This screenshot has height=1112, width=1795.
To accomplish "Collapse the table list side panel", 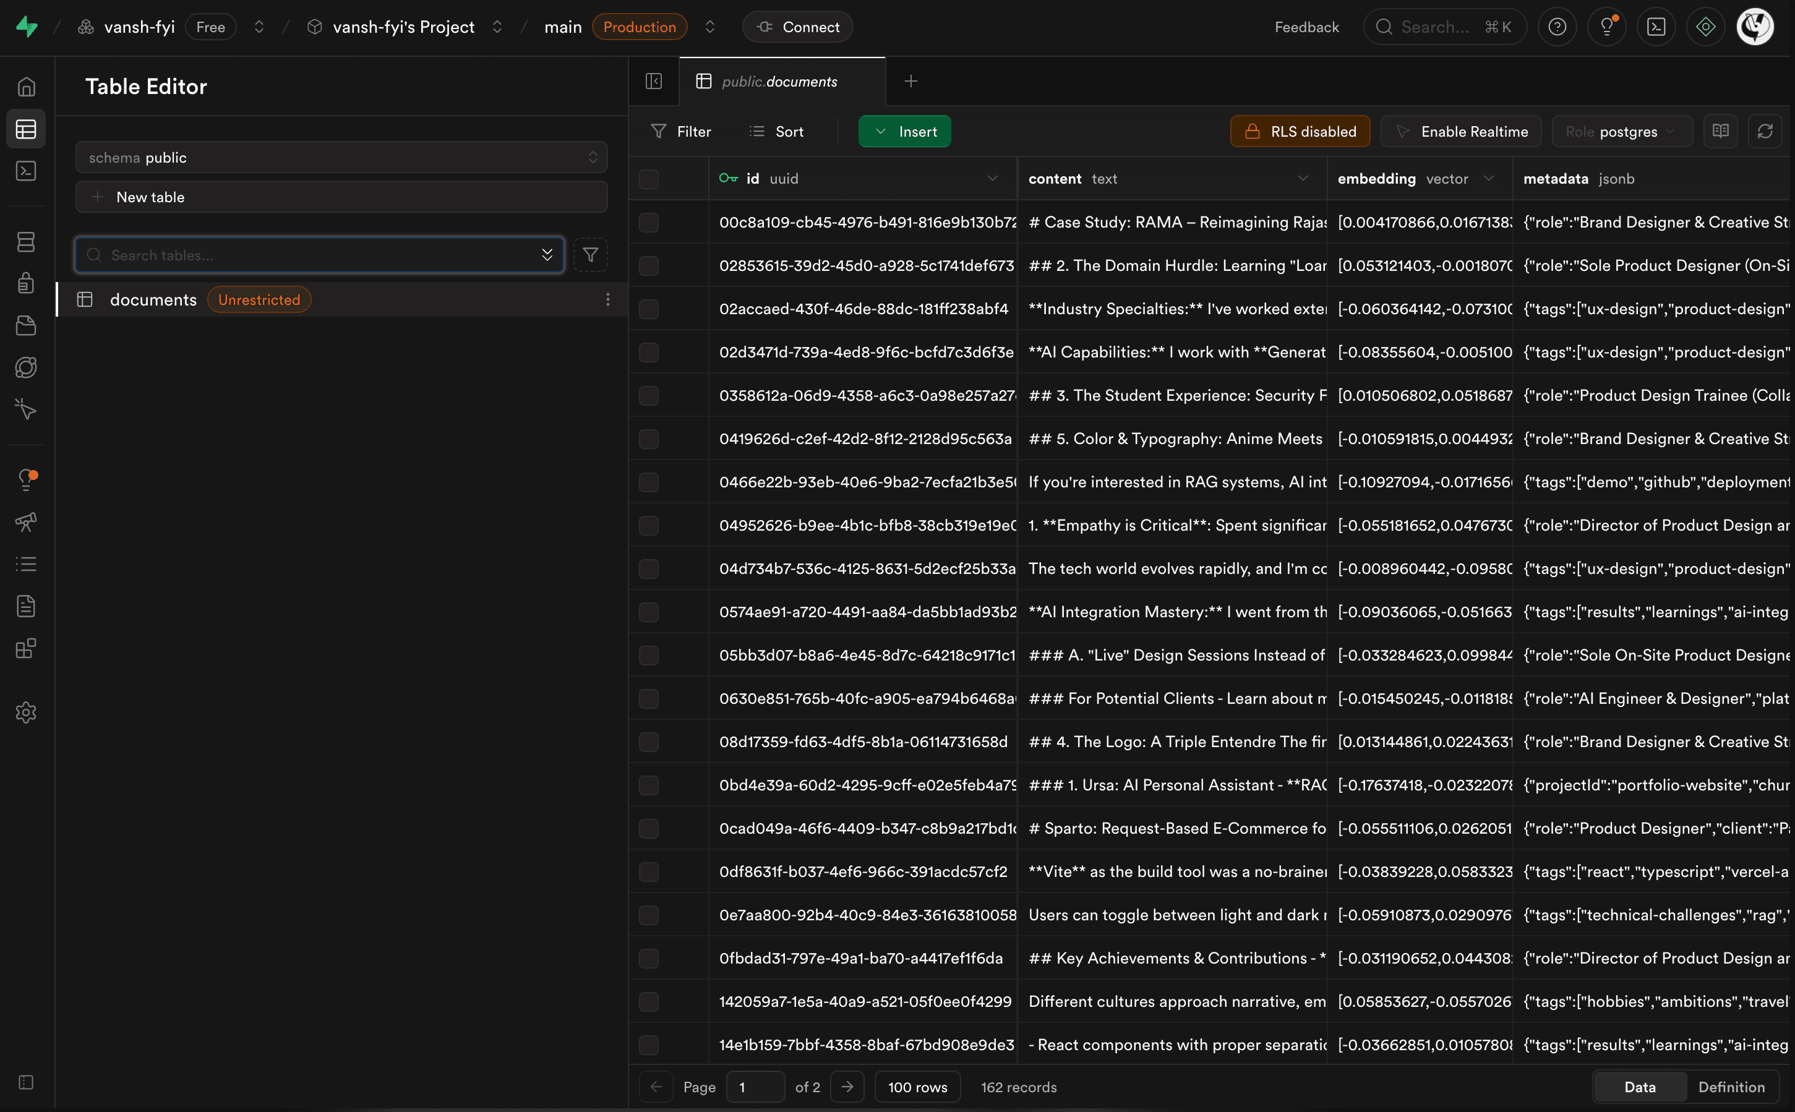I will pos(654,81).
